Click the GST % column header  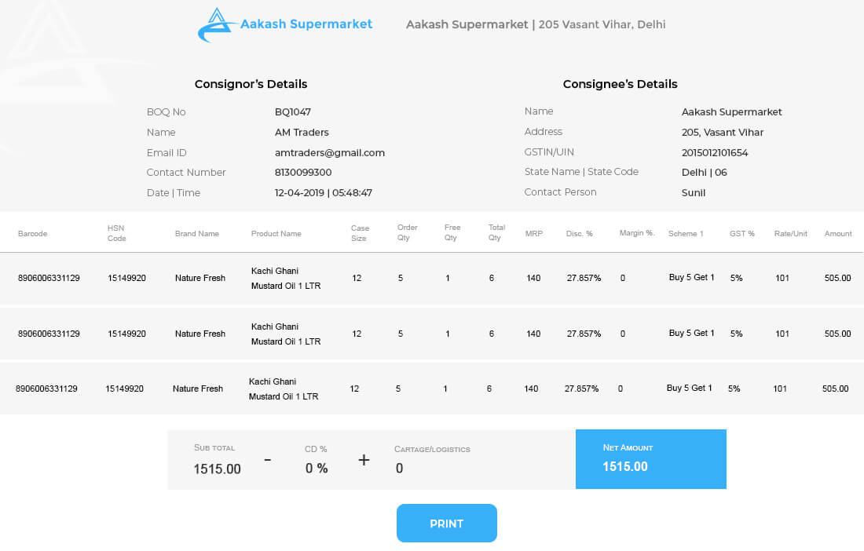742,234
